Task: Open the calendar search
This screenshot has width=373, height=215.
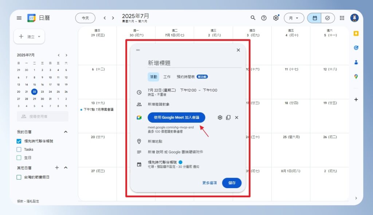Action: 253,18
